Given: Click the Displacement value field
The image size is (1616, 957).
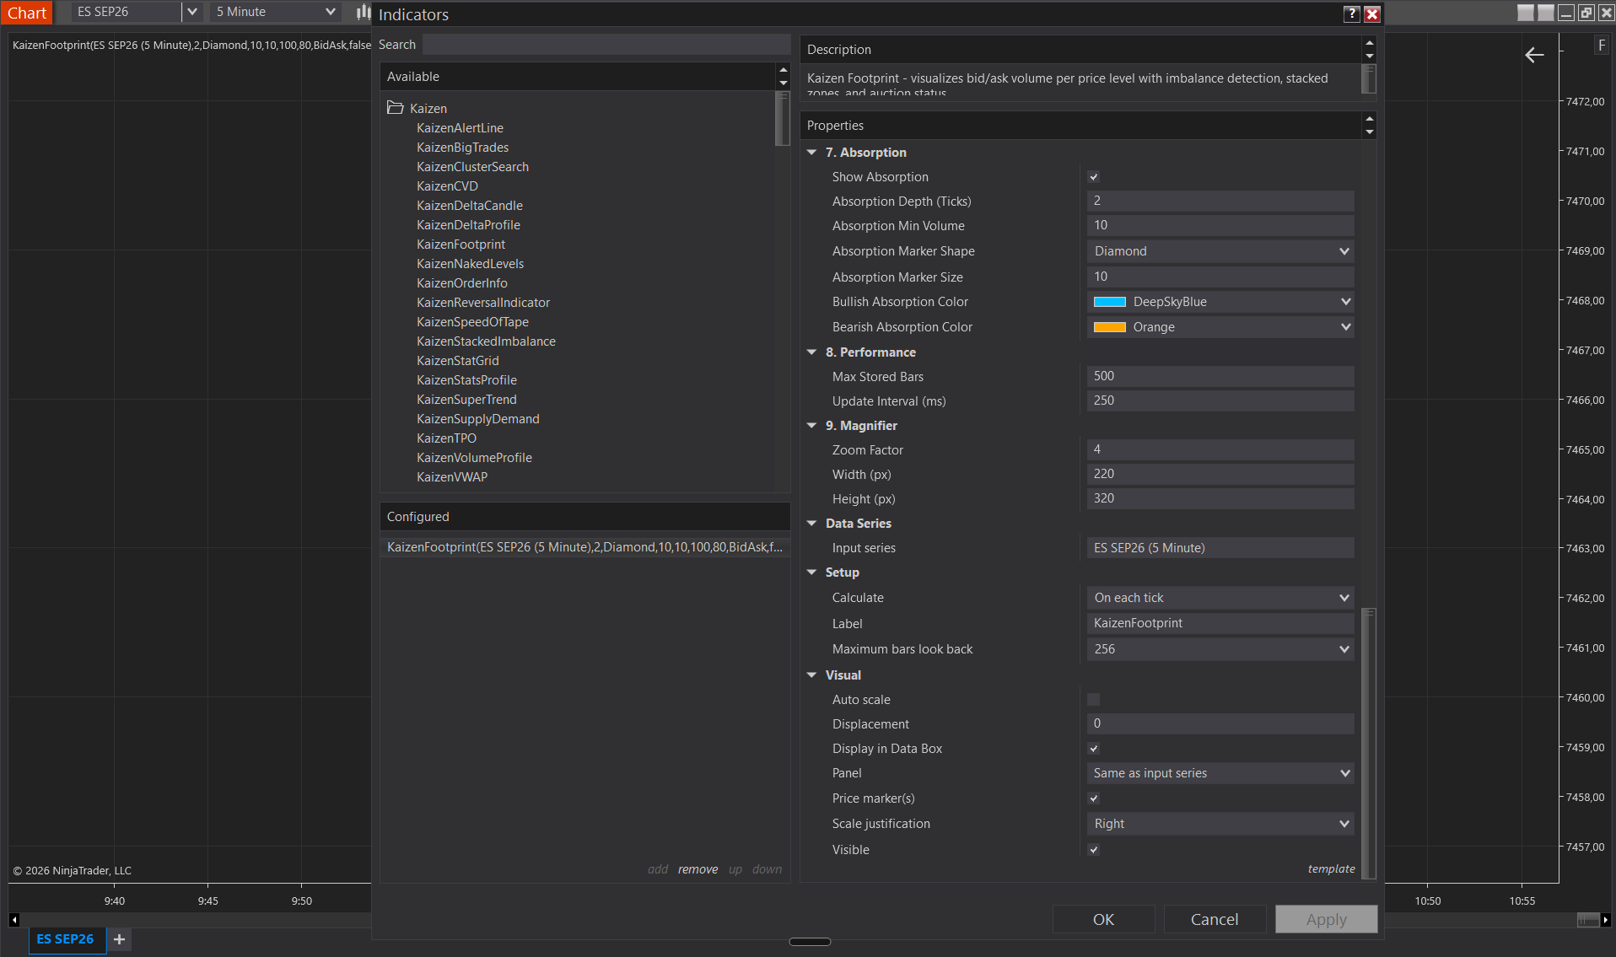Looking at the screenshot, I should [x=1220, y=723].
